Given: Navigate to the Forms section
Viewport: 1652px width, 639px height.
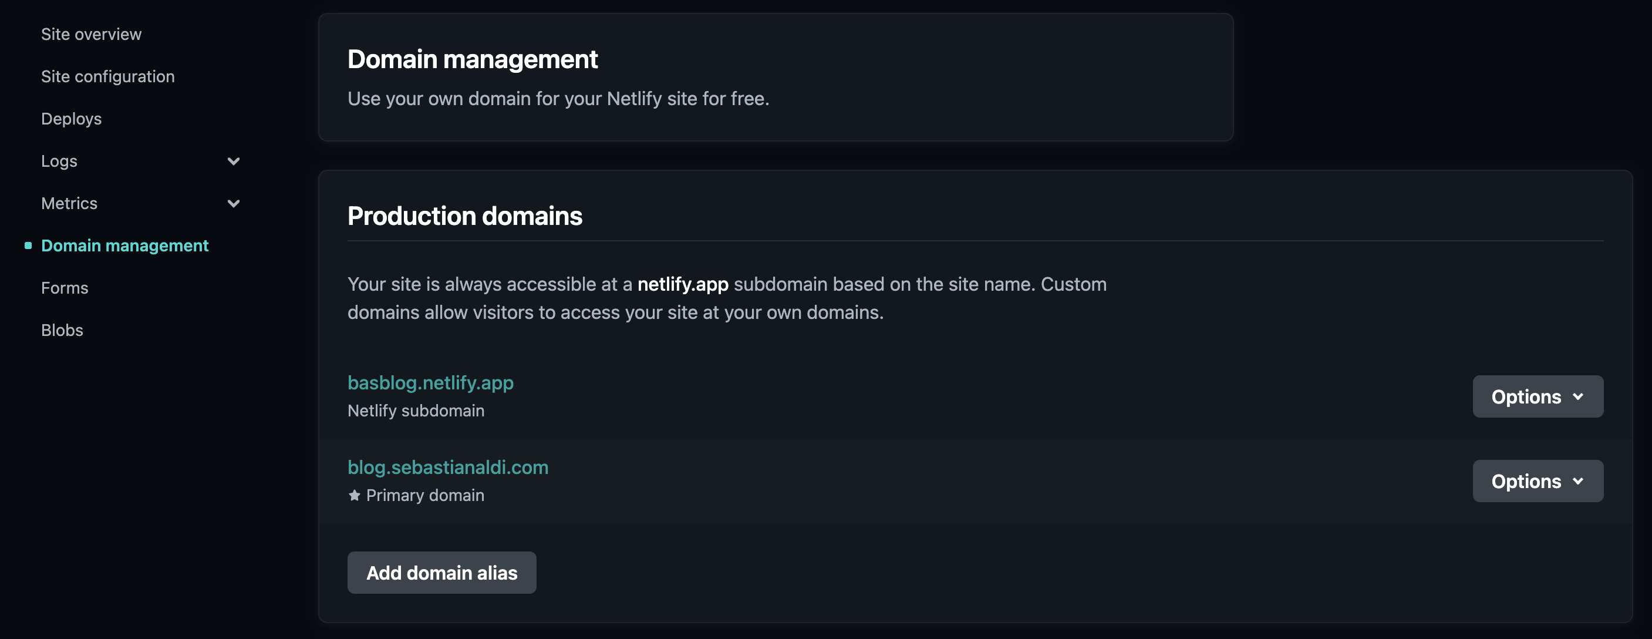Looking at the screenshot, I should click(x=64, y=288).
